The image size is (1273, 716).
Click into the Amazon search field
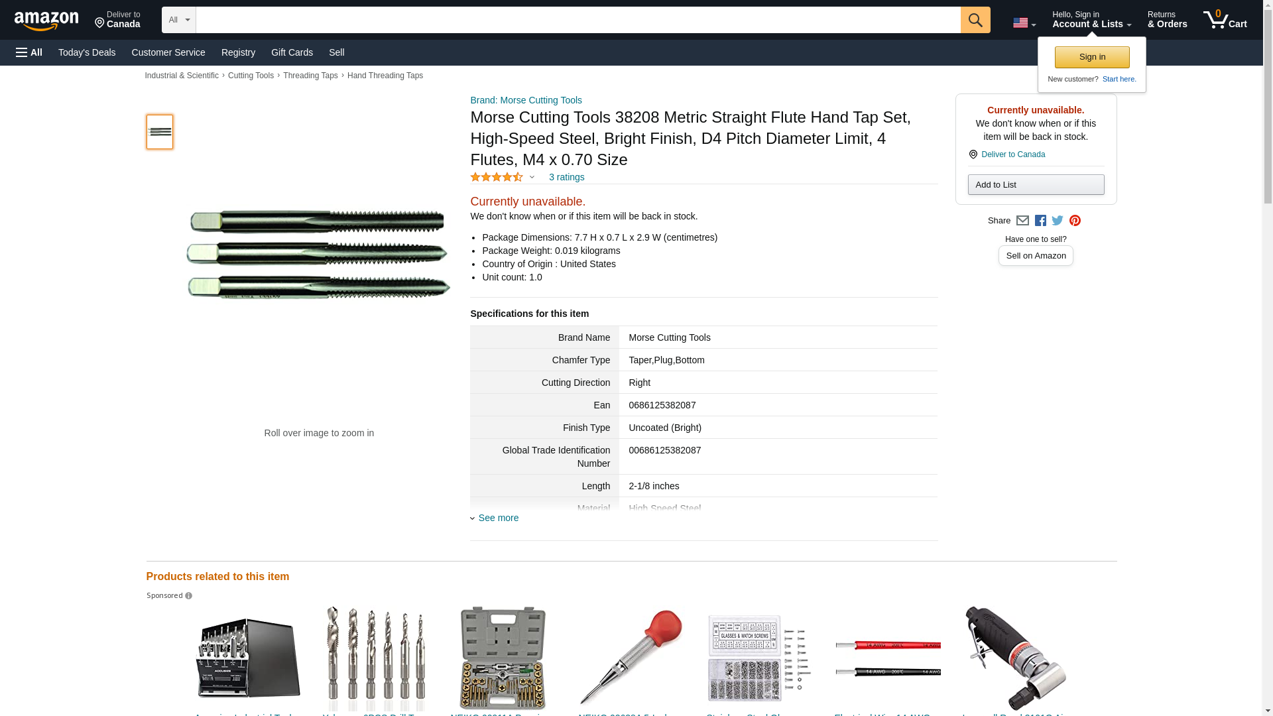[578, 20]
